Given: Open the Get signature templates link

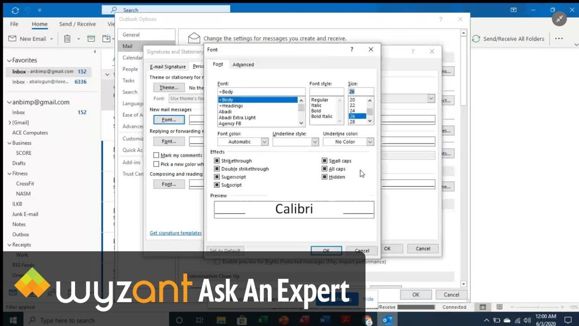Looking at the screenshot, I should tap(176, 233).
